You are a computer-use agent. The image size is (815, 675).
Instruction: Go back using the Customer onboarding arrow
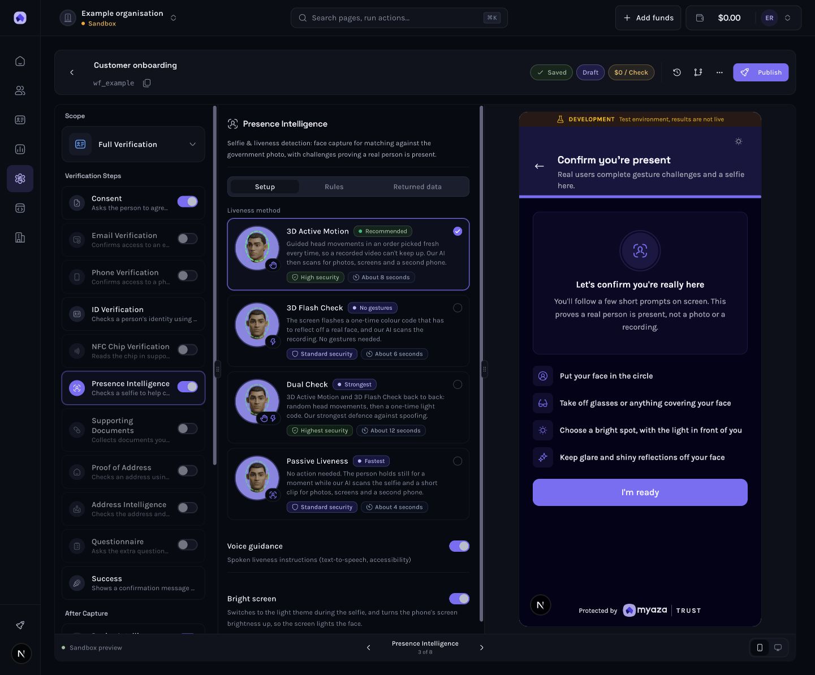click(x=72, y=72)
